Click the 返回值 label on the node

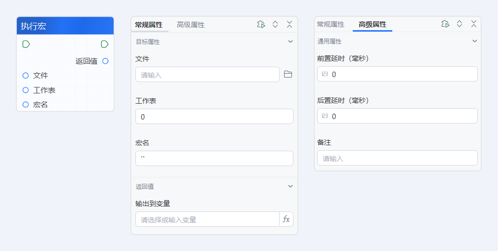pos(86,61)
